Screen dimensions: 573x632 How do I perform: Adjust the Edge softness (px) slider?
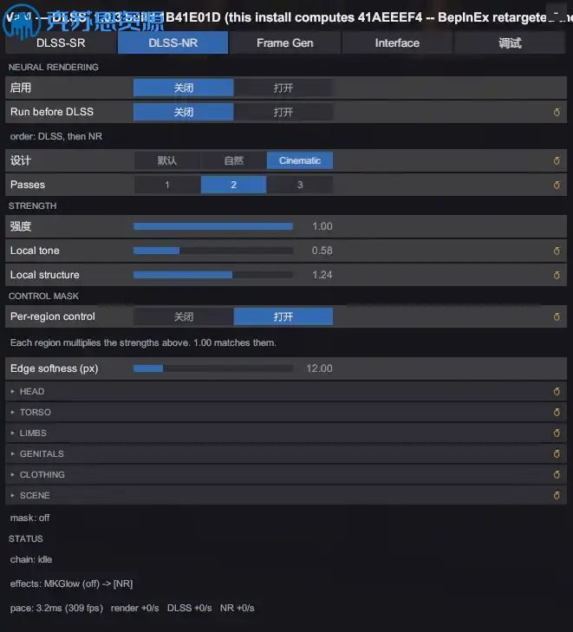[x=213, y=368]
